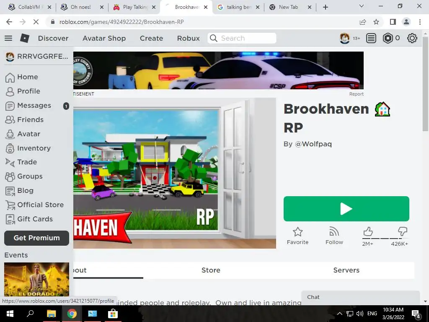The width and height of the screenshot is (429, 322).
Task: Click the police car advertisement banner
Action: (218, 70)
